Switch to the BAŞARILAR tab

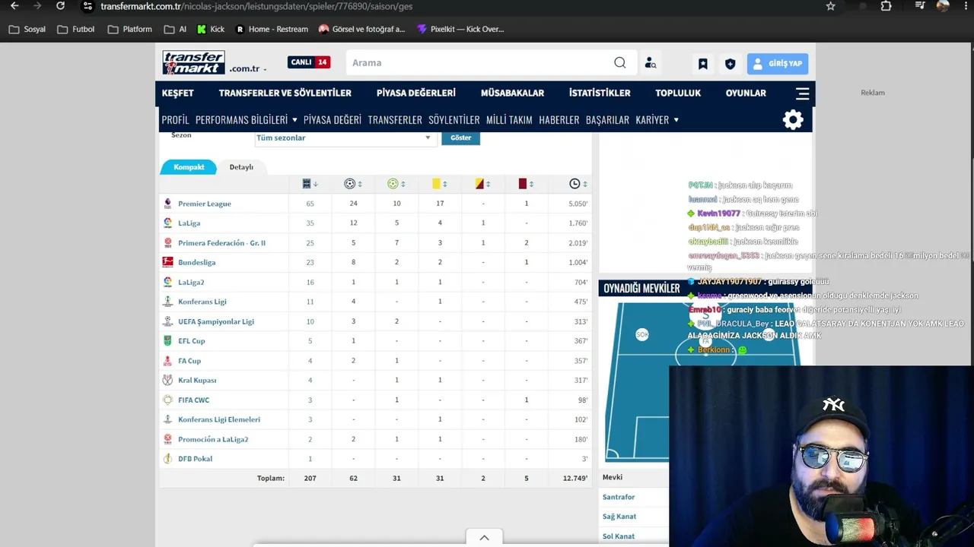pos(607,120)
